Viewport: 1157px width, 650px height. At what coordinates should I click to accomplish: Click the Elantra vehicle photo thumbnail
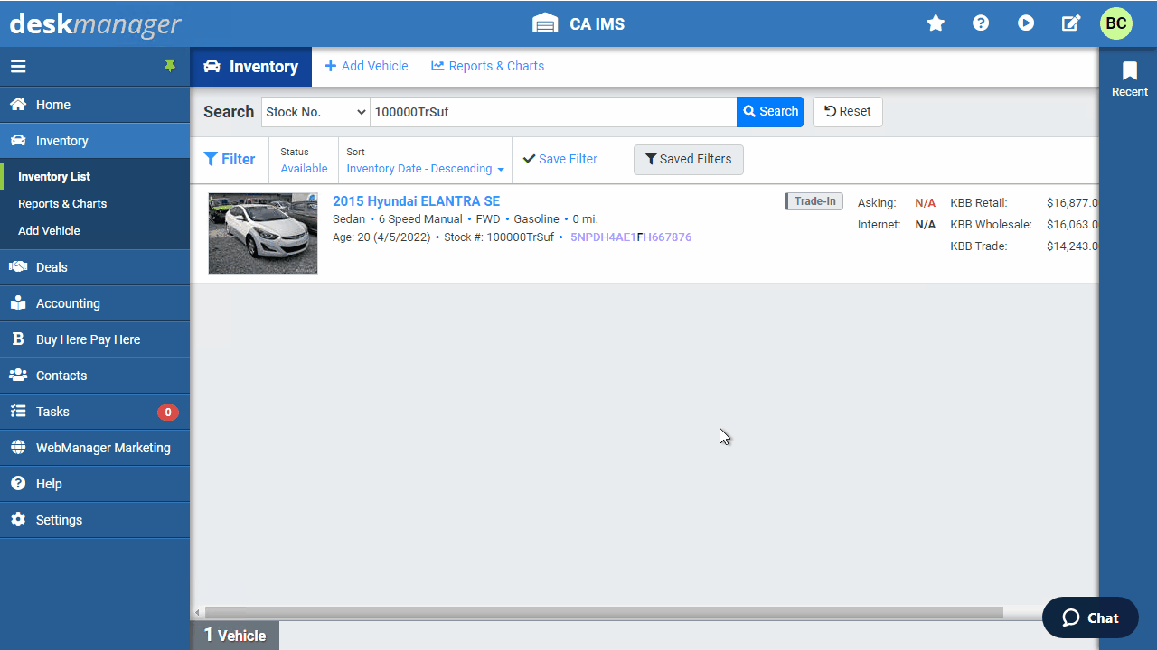pos(262,233)
